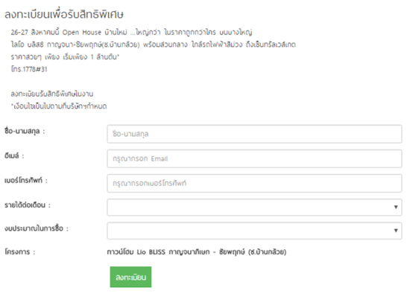The image size is (410, 299).
Task: Click the ลงทะเบียนเพื่อรับสิทธิพิเศษ page heading
Action: click(x=64, y=14)
